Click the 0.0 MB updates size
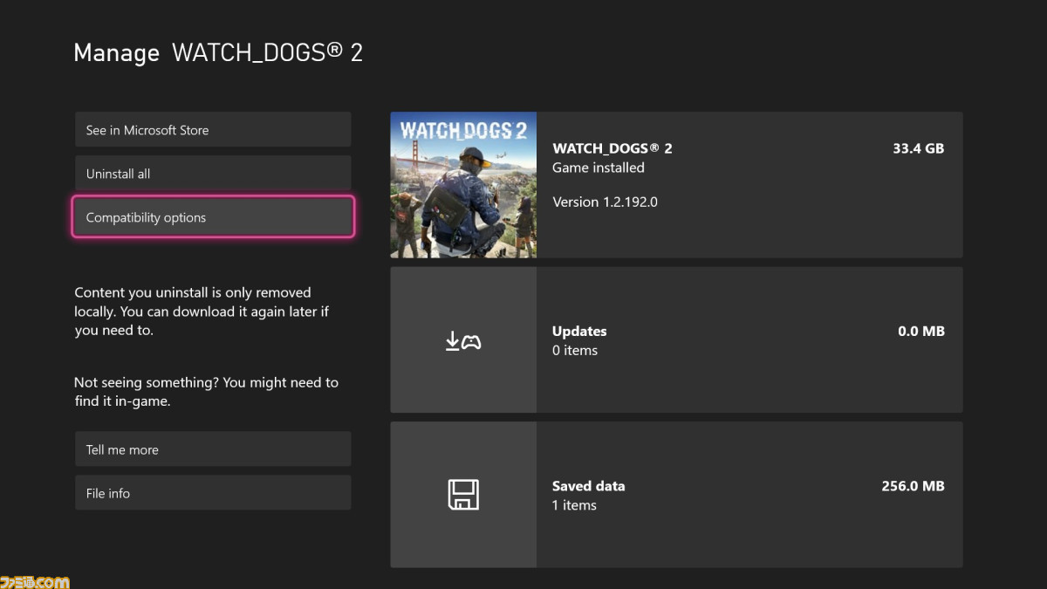This screenshot has height=589, width=1047. [x=921, y=332]
